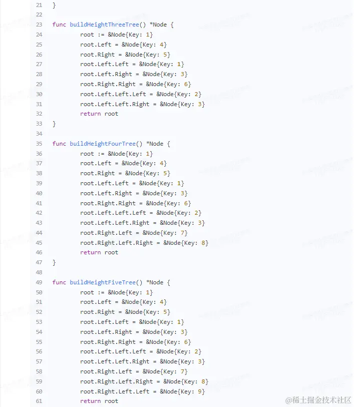Click root.Left.Right assignment on line 40
354x407 pixels.
click(134, 193)
